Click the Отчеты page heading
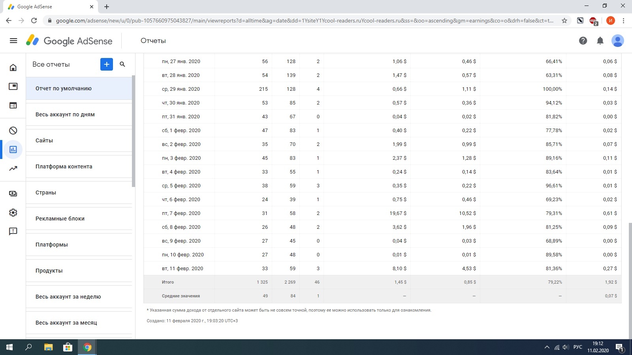This screenshot has width=632, height=355. click(153, 41)
